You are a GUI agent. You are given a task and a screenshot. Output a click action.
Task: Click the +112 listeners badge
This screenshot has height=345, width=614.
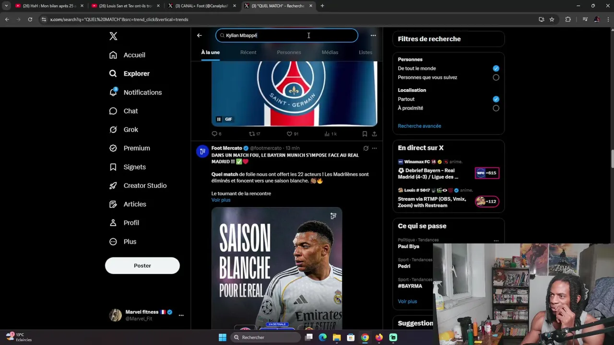(x=487, y=202)
